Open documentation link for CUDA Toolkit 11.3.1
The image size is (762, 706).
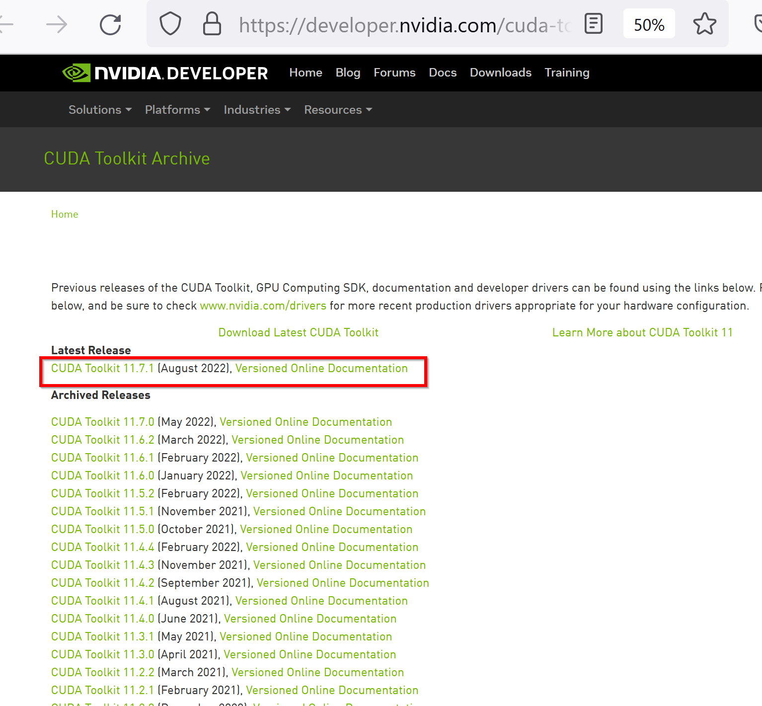click(305, 636)
